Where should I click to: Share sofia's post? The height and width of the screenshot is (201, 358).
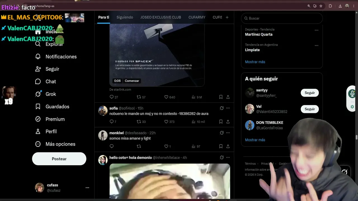[x=228, y=122]
